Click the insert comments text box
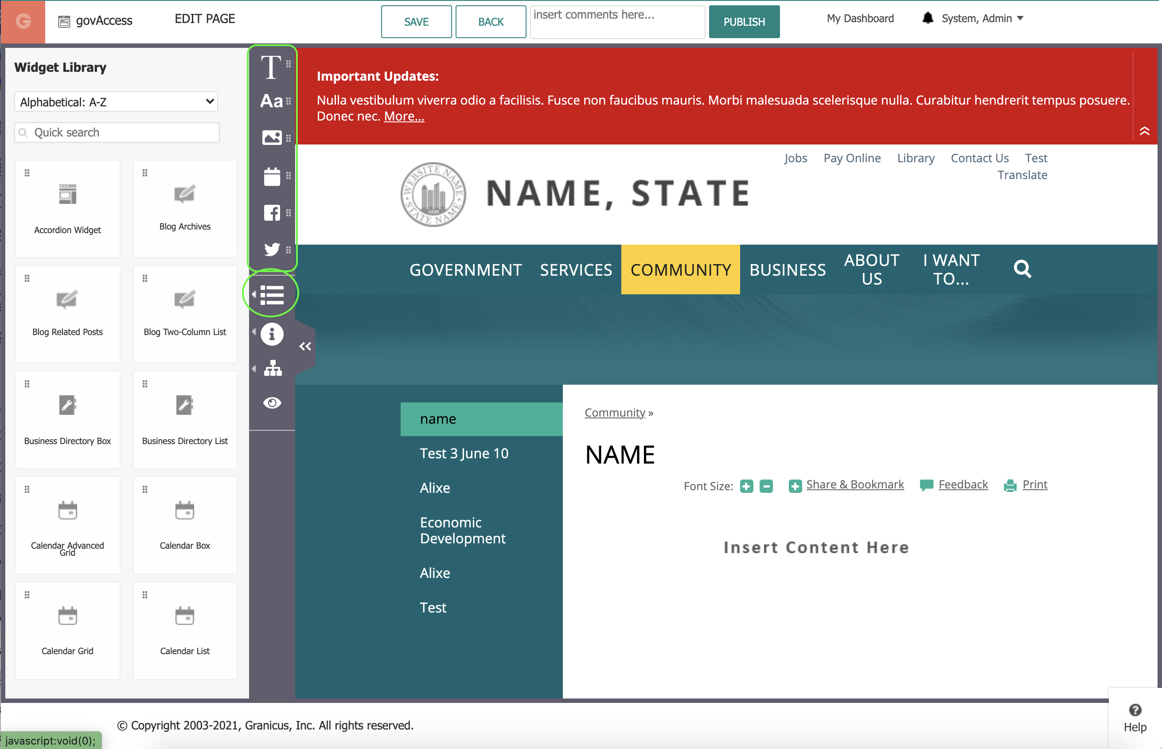Image resolution: width=1162 pixels, height=749 pixels. pyautogui.click(x=617, y=22)
